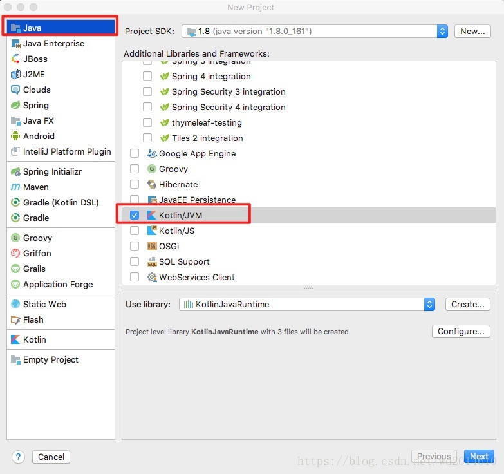Check the Groovy framework checkbox
This screenshot has height=474, width=504.
[135, 169]
